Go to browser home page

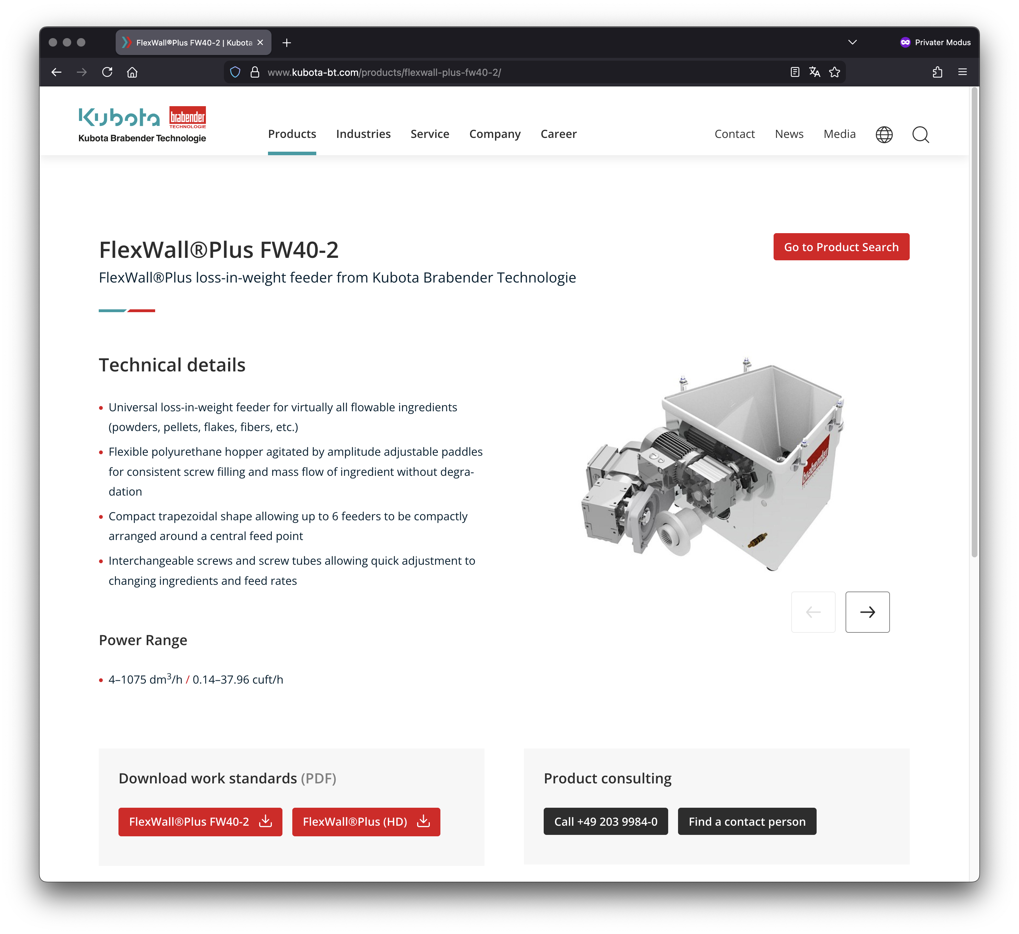(133, 72)
